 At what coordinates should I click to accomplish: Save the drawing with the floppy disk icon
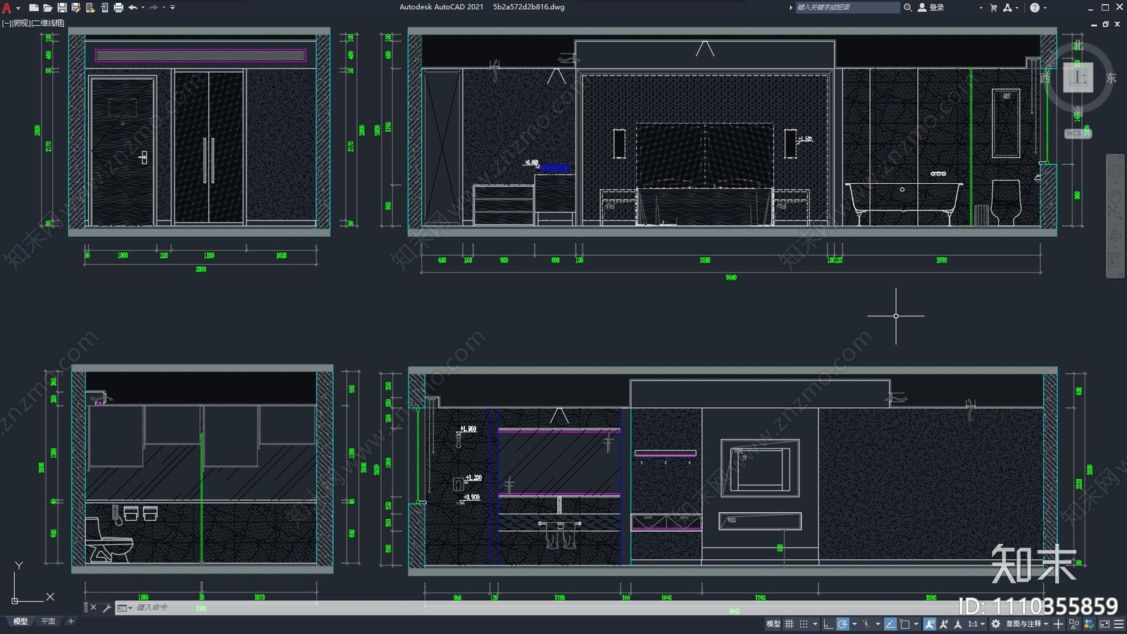coord(62,8)
